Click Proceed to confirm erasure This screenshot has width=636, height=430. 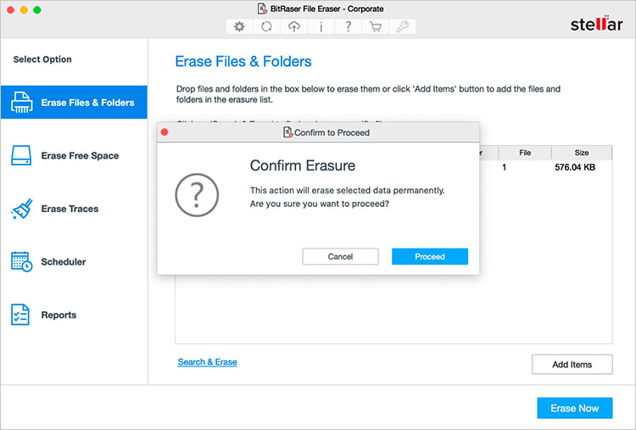430,256
